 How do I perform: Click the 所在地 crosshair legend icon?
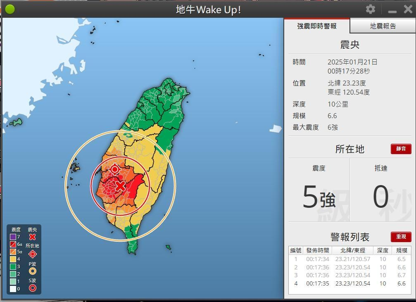32,254
